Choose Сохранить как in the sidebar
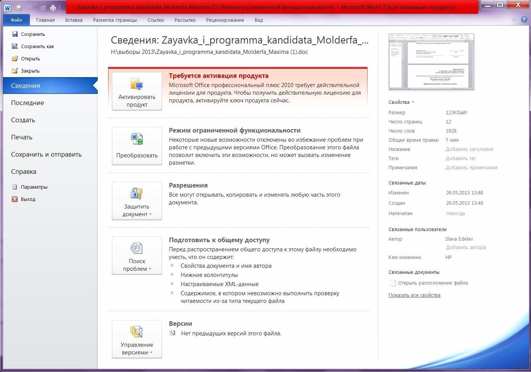 33,46
